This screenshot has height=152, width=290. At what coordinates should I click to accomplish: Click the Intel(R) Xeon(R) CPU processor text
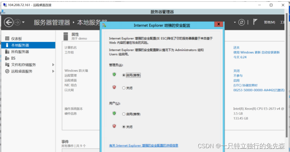coord(259,109)
